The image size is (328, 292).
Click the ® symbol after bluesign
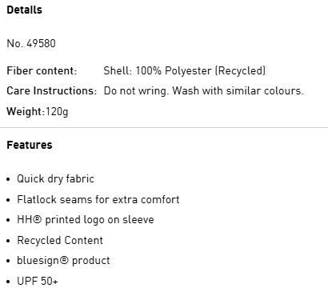[65, 260]
